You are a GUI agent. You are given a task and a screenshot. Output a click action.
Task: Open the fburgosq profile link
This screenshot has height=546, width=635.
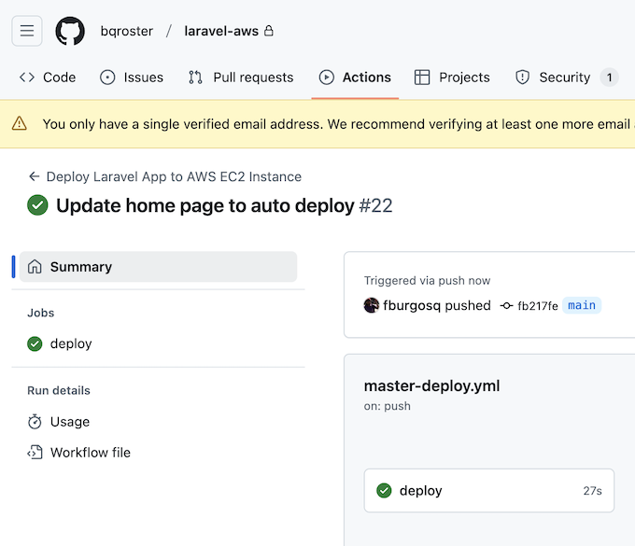(x=412, y=305)
